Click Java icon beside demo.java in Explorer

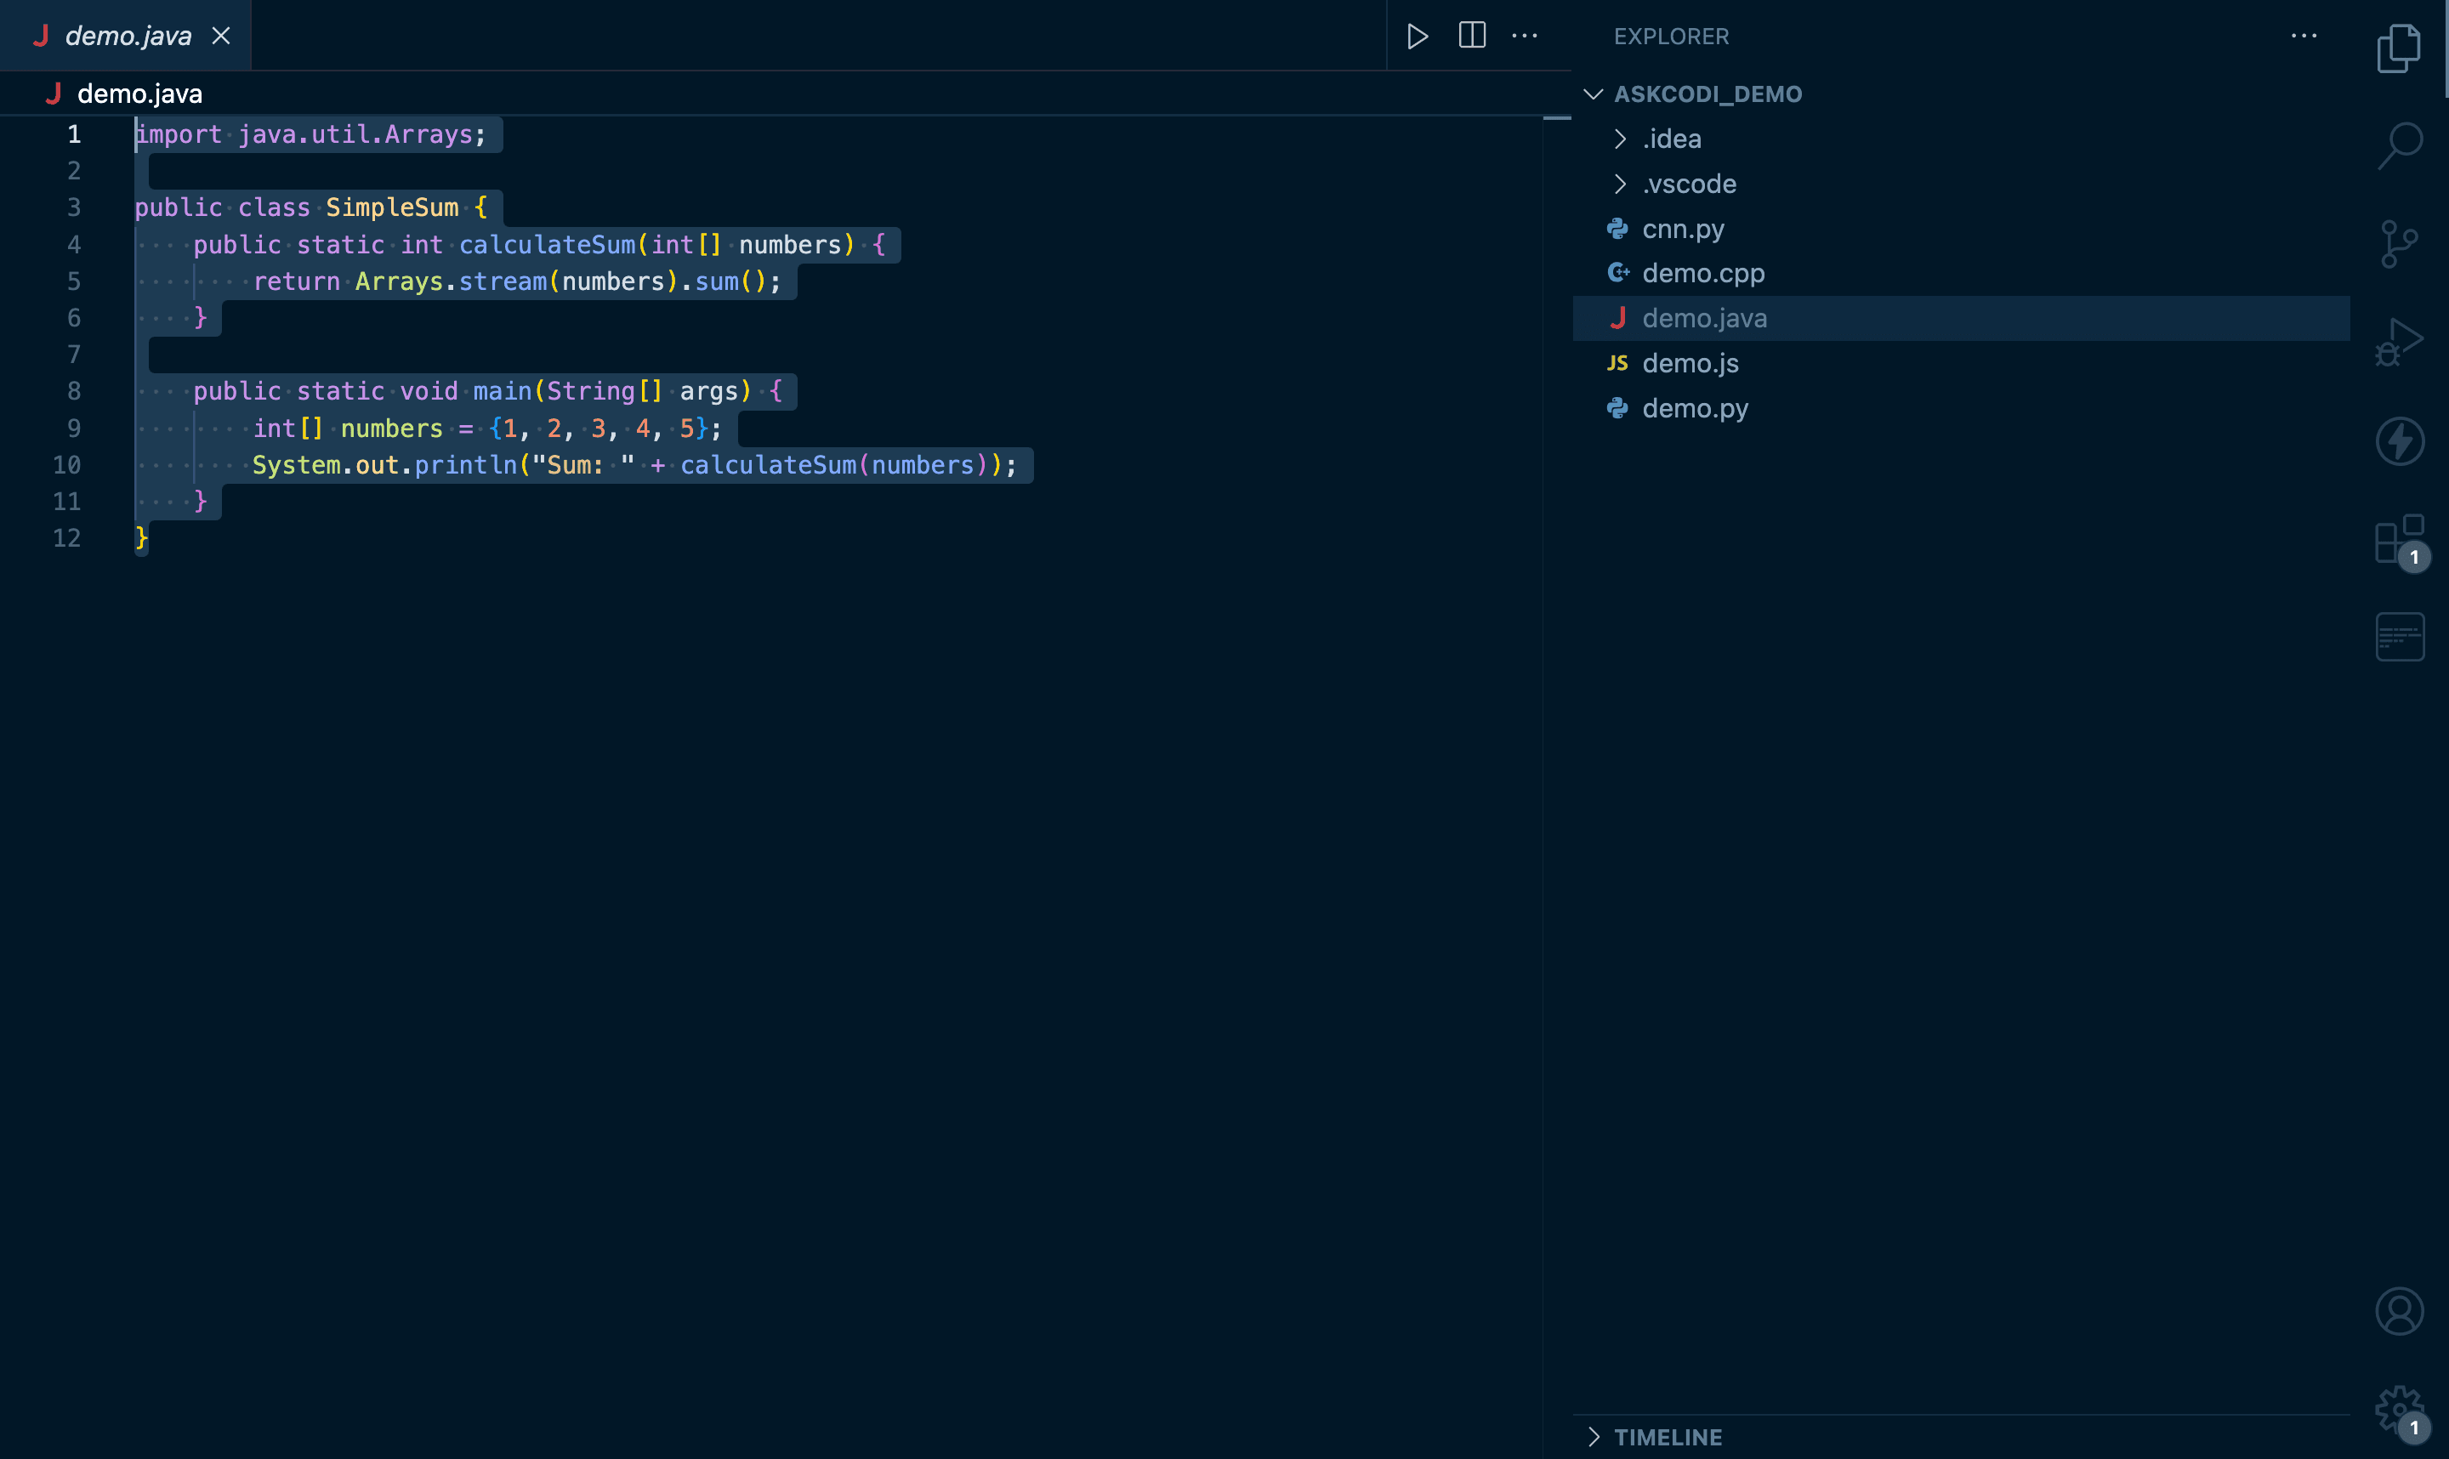1617,317
